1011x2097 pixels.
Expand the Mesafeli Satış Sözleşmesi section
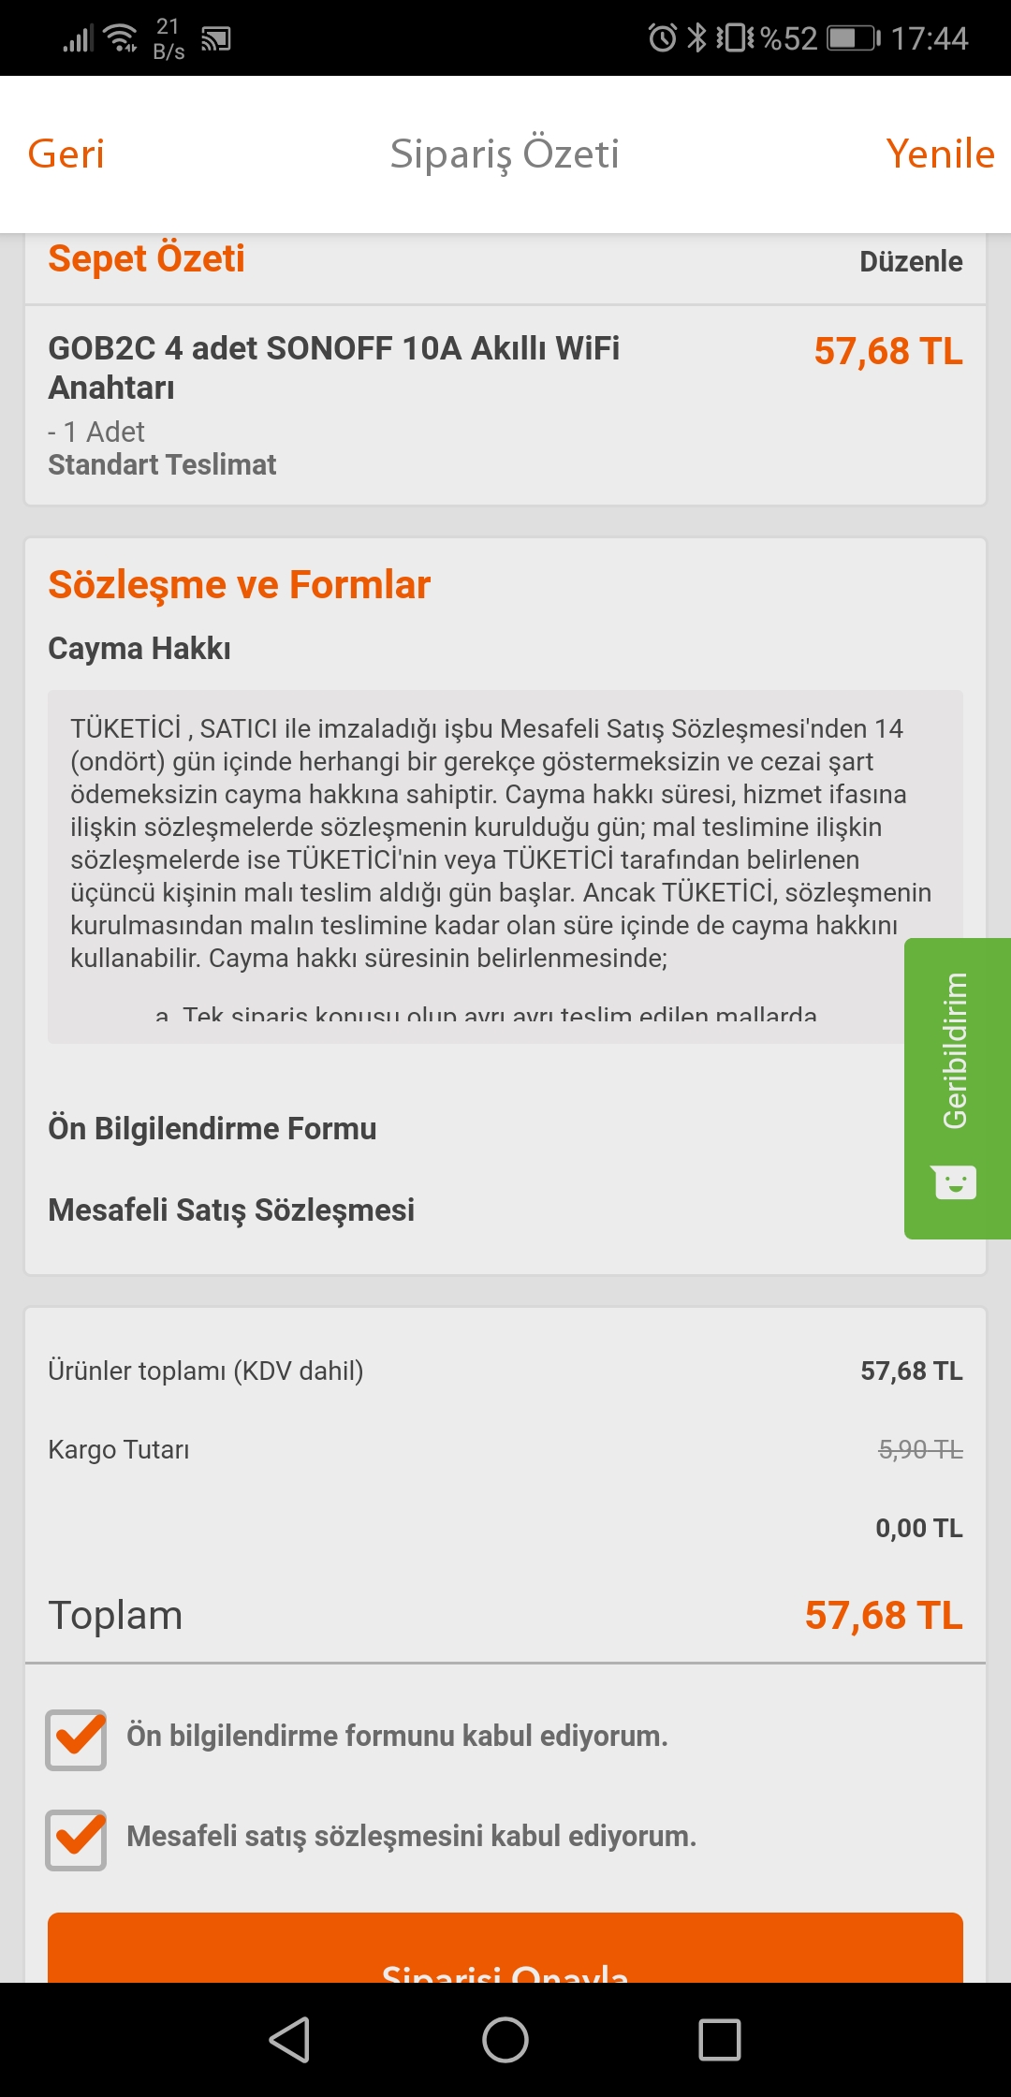pyautogui.click(x=231, y=1210)
